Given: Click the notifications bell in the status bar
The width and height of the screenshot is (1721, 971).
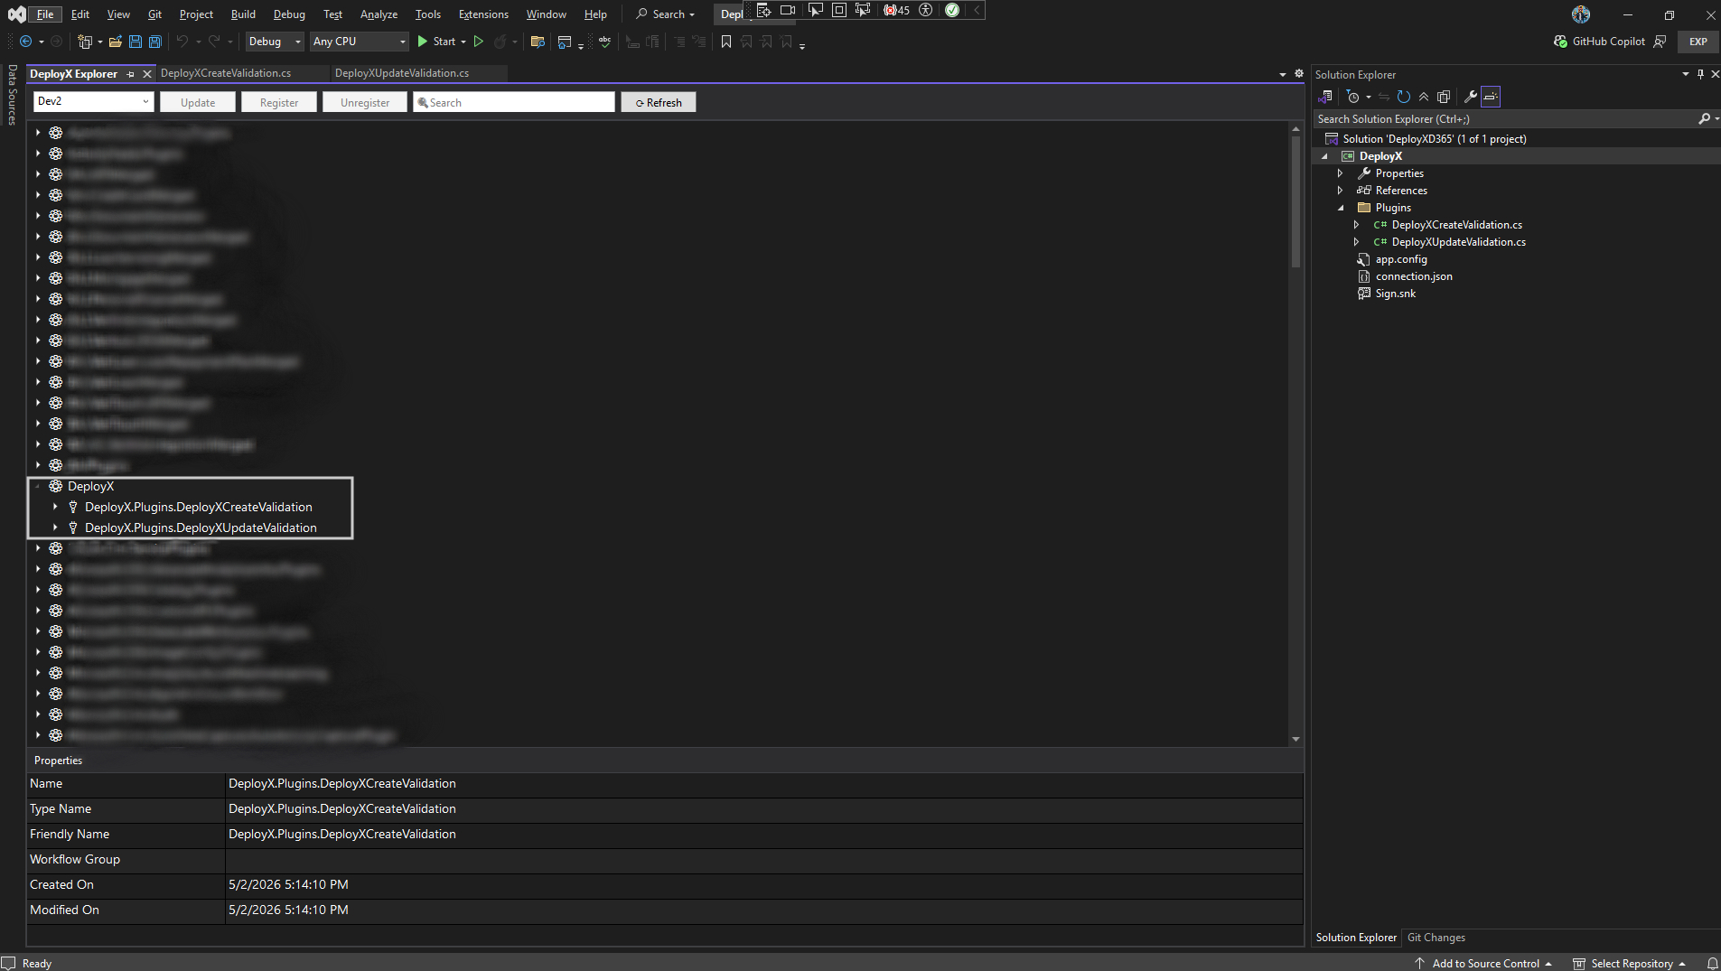Looking at the screenshot, I should pyautogui.click(x=1712, y=964).
